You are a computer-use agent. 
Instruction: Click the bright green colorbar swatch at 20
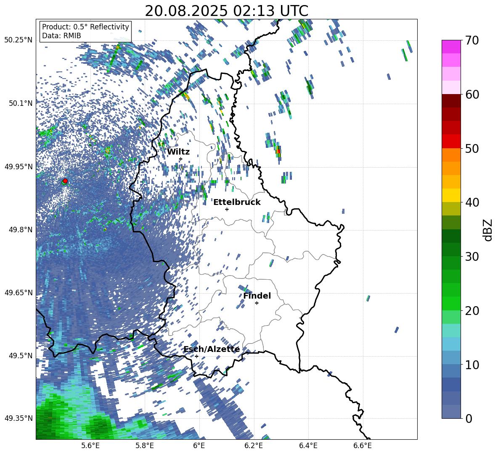click(x=451, y=303)
